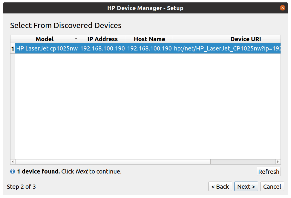
Task: Refresh the discovered devices list
Action: coord(269,171)
